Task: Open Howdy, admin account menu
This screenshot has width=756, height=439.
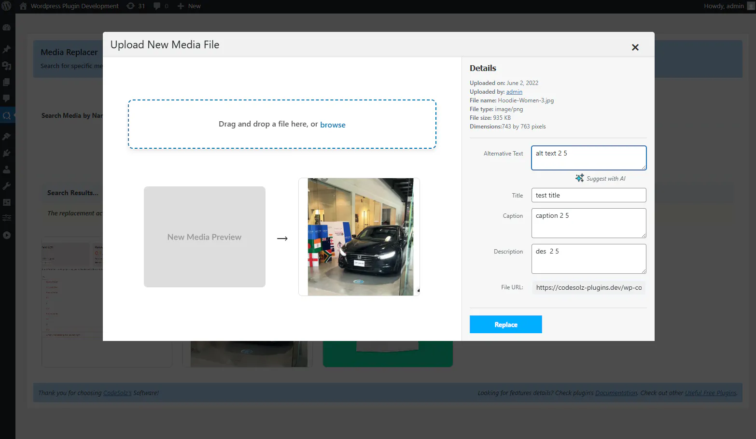Action: [x=728, y=6]
